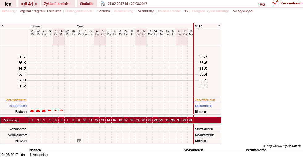
Task: Click the KurvenReich brand text link
Action: tap(291, 3)
